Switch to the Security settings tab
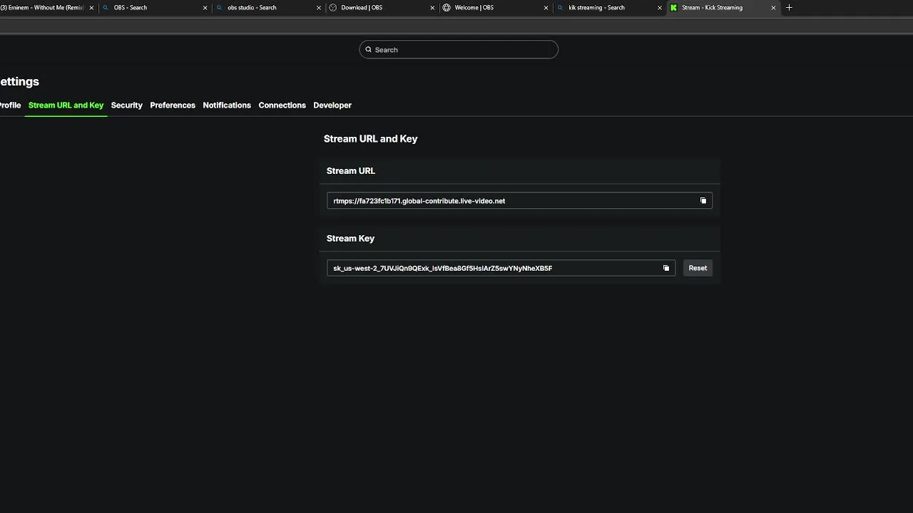 click(127, 105)
